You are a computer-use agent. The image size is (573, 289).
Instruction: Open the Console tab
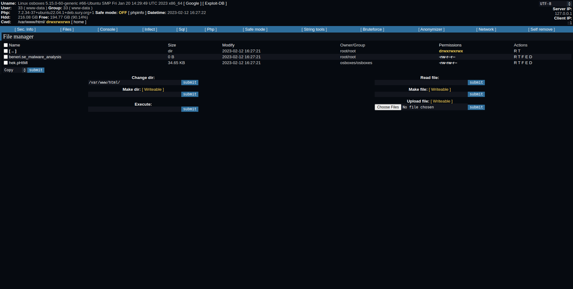[x=108, y=29]
